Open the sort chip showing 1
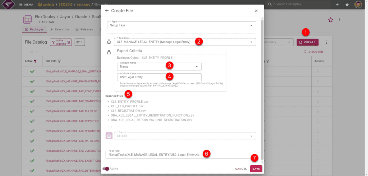This screenshot has height=176, width=368. [x=80, y=42]
